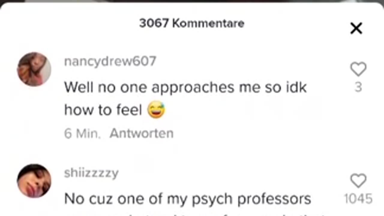
Task: Tap the dark video area above the comment sheet
Action: tap(192, 1)
